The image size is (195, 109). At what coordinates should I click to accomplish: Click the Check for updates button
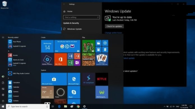point(114,26)
